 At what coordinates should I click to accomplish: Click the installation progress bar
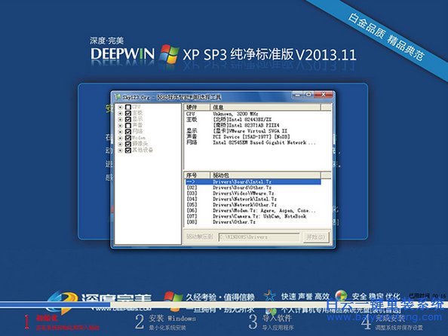click(224, 305)
